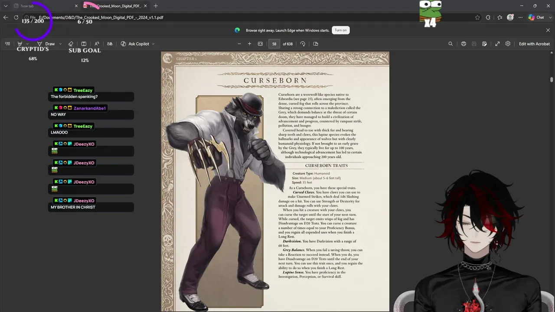Toggle fit to width view

(x=260, y=44)
